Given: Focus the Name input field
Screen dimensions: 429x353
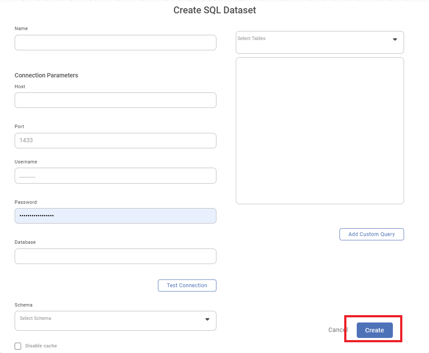Looking at the screenshot, I should coord(115,43).
